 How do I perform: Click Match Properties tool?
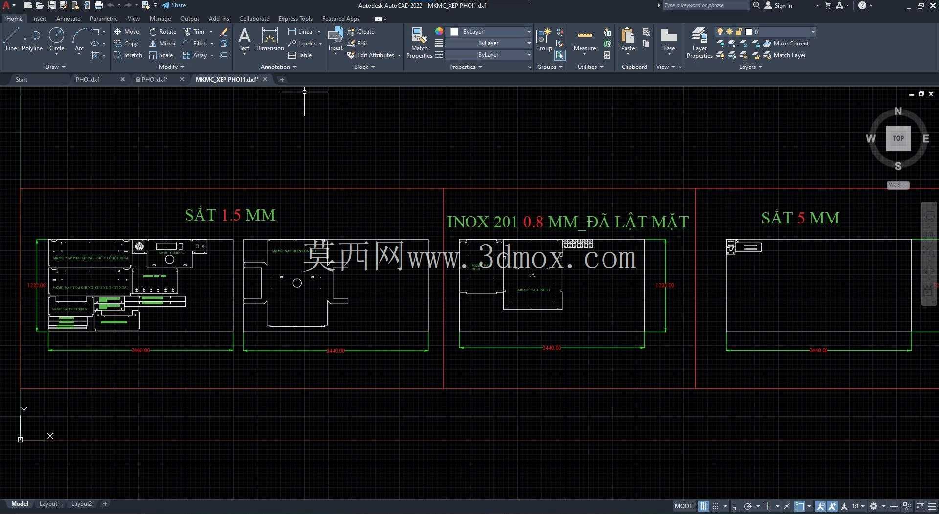419,43
